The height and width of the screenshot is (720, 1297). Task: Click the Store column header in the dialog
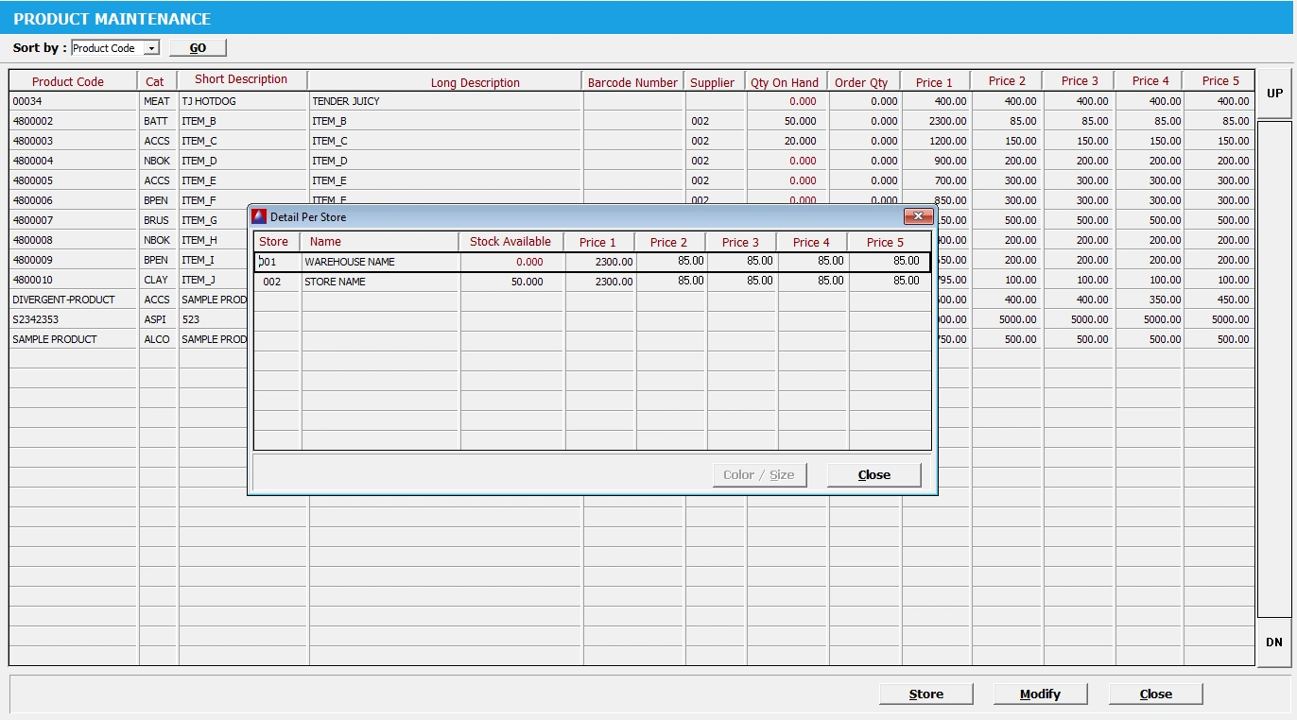[274, 242]
